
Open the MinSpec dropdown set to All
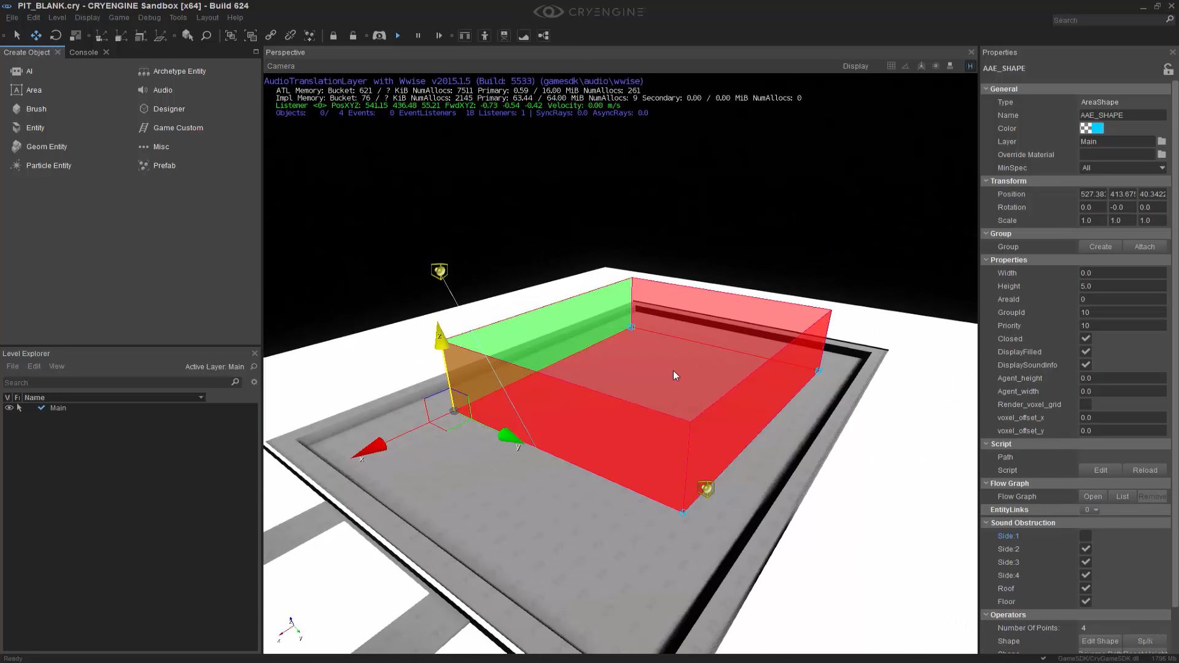(1122, 168)
